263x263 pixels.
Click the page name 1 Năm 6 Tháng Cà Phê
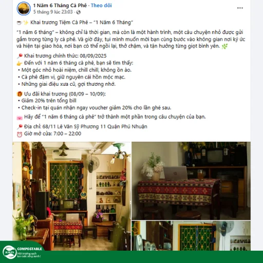pyautogui.click(x=60, y=6)
